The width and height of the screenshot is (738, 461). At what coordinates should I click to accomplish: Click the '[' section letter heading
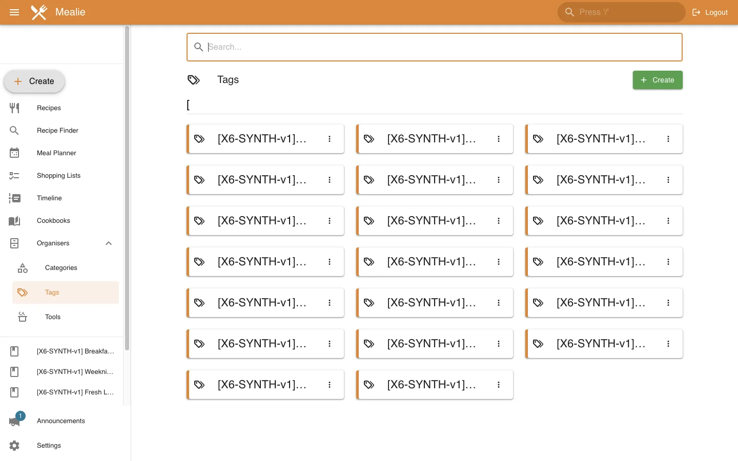coord(188,105)
